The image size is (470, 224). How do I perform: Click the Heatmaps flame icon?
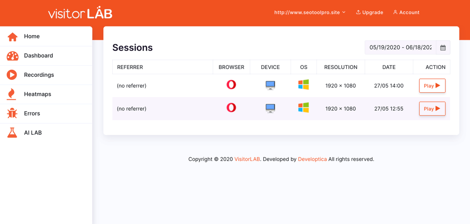[x=12, y=94]
